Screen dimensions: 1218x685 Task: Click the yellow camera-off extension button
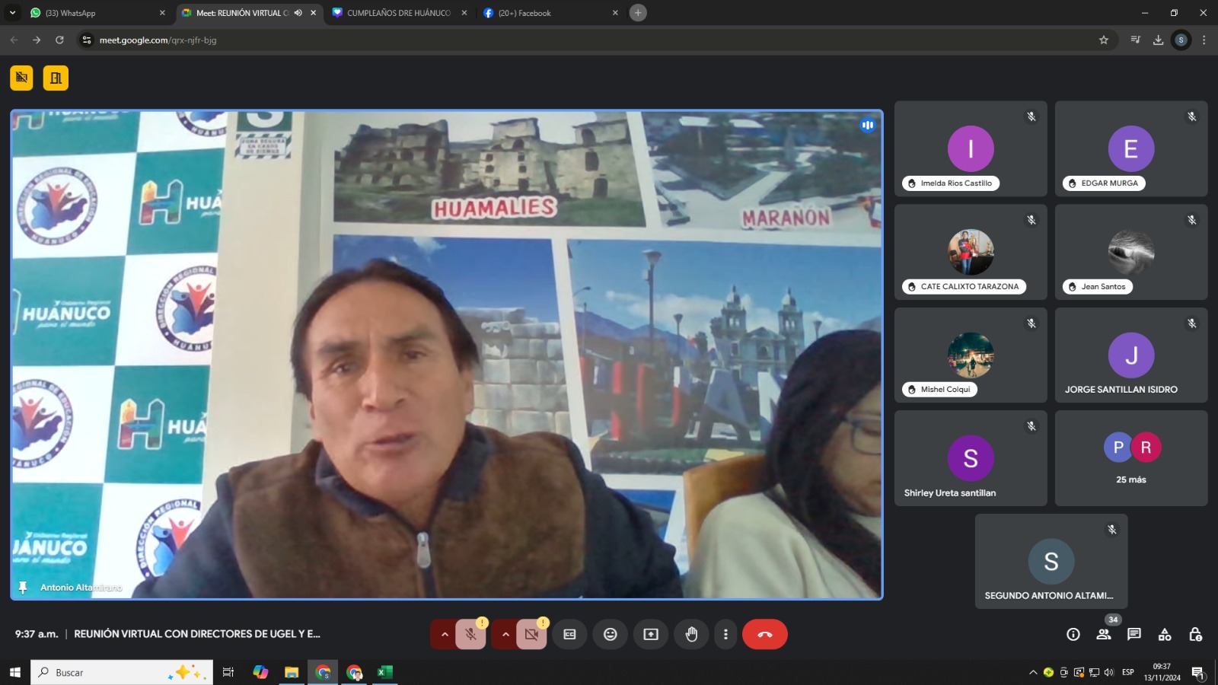(21, 78)
